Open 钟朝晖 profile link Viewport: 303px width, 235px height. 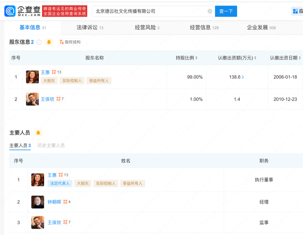tap(54, 202)
